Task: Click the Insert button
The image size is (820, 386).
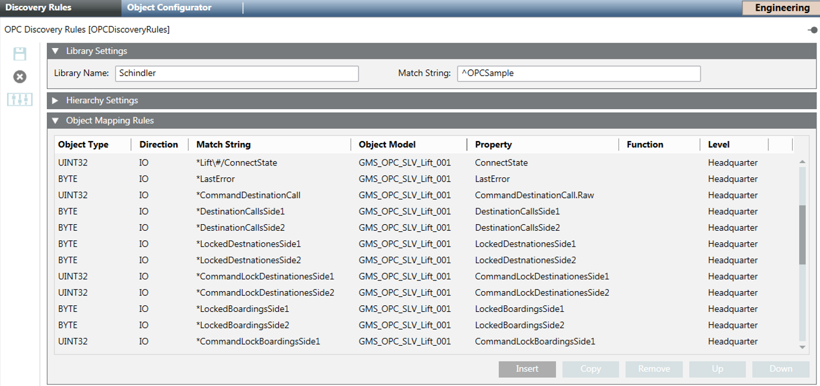Action: [527, 369]
